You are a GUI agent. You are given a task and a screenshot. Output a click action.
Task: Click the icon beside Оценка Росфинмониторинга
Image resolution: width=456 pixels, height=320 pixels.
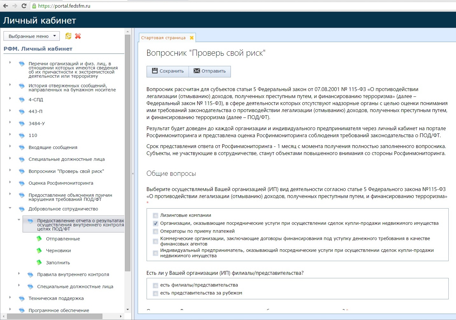22,183
